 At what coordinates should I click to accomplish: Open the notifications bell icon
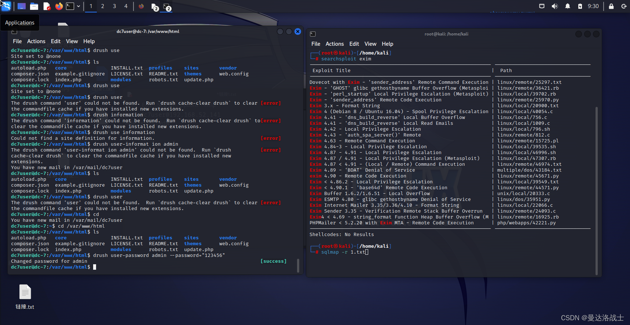pyautogui.click(x=568, y=6)
